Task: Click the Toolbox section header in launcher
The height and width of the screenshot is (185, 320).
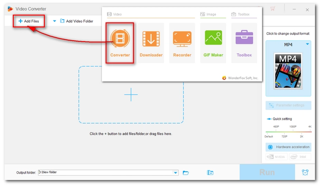Action: pyautogui.click(x=240, y=14)
